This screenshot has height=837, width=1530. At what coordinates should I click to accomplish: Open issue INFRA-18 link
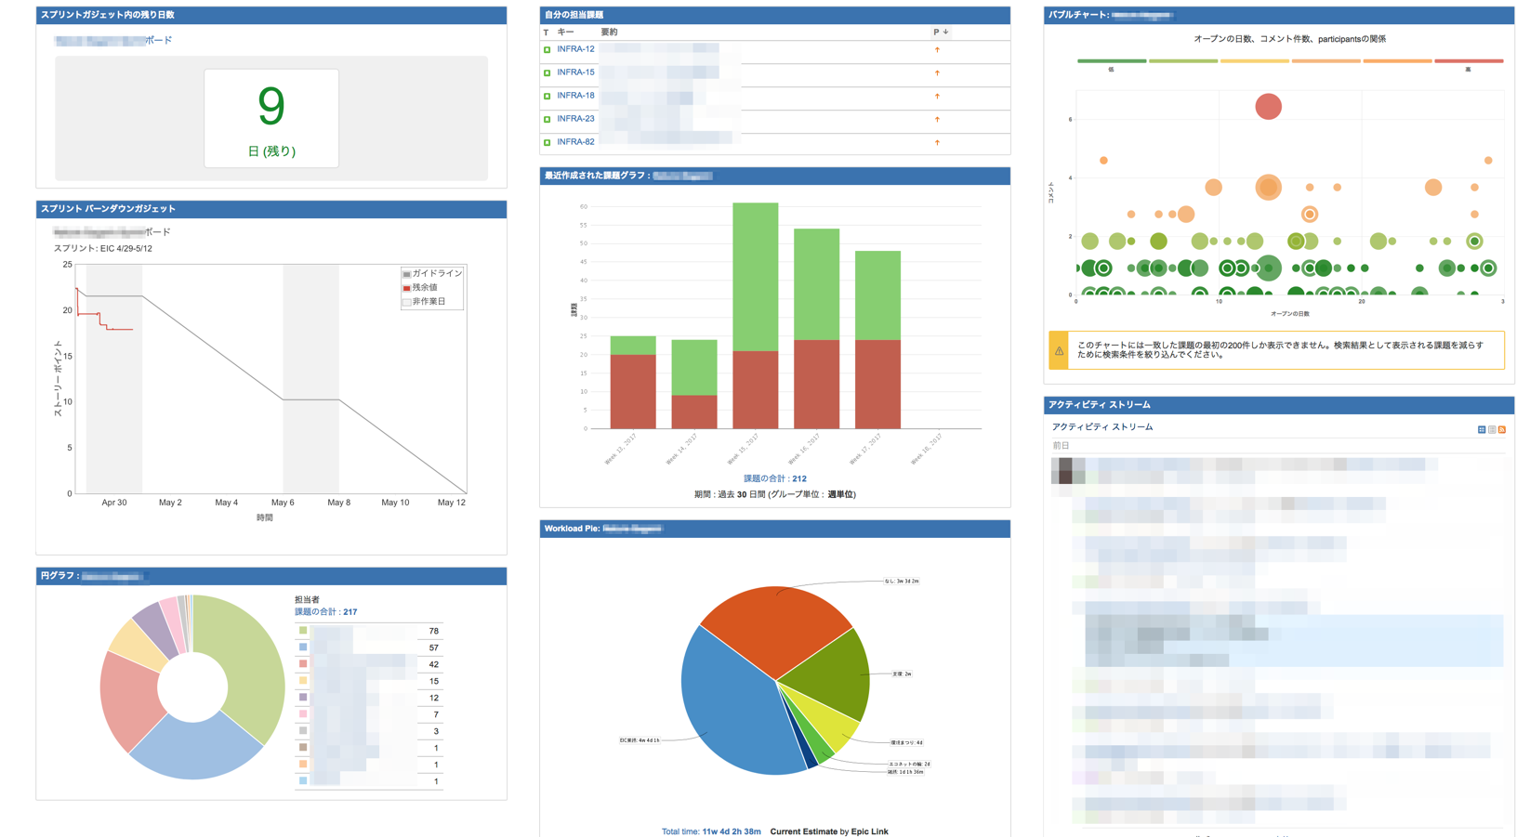click(x=575, y=96)
